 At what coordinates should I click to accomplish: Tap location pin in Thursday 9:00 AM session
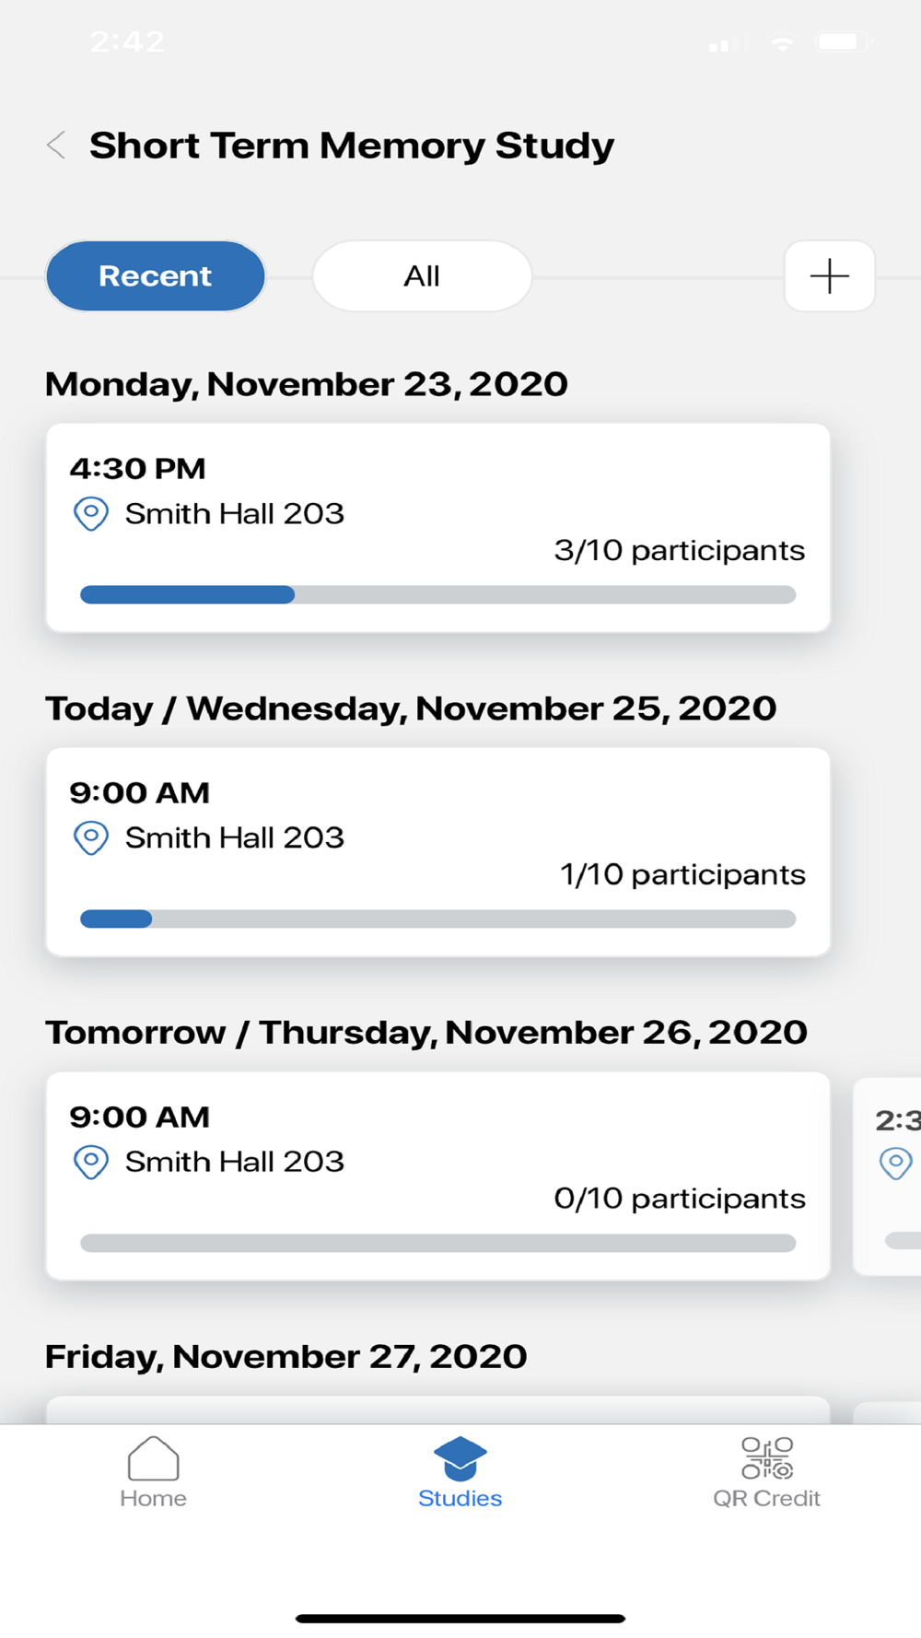click(x=91, y=1162)
